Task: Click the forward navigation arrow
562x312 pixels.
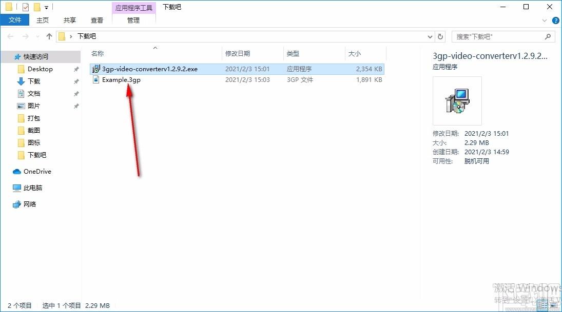Action: 25,36
